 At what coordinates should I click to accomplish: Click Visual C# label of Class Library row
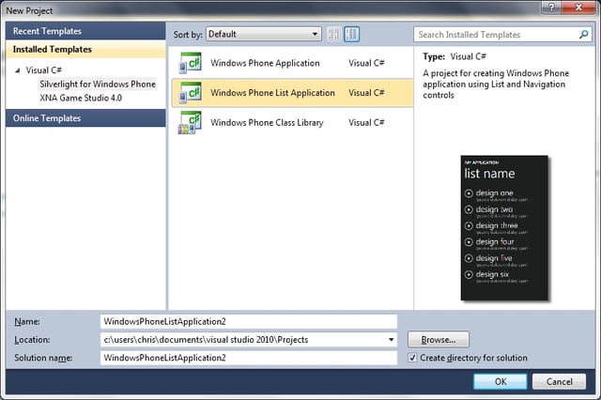[366, 123]
